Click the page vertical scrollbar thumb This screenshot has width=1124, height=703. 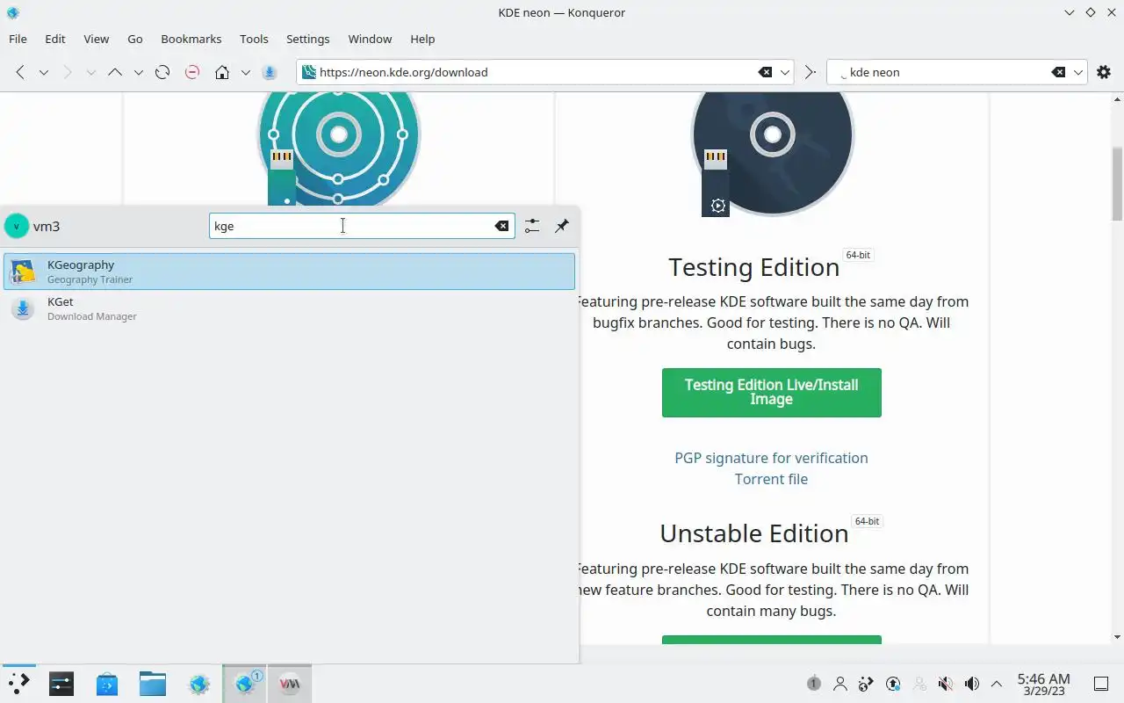point(1117,183)
